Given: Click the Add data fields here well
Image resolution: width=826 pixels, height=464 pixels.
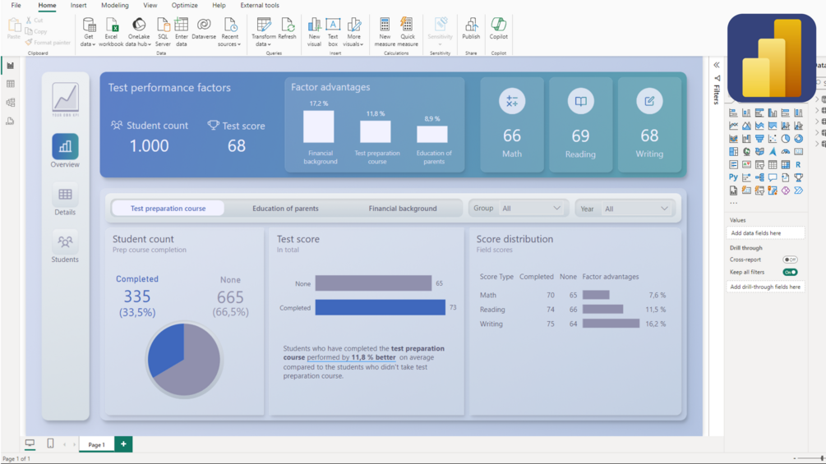Looking at the screenshot, I should [x=765, y=233].
